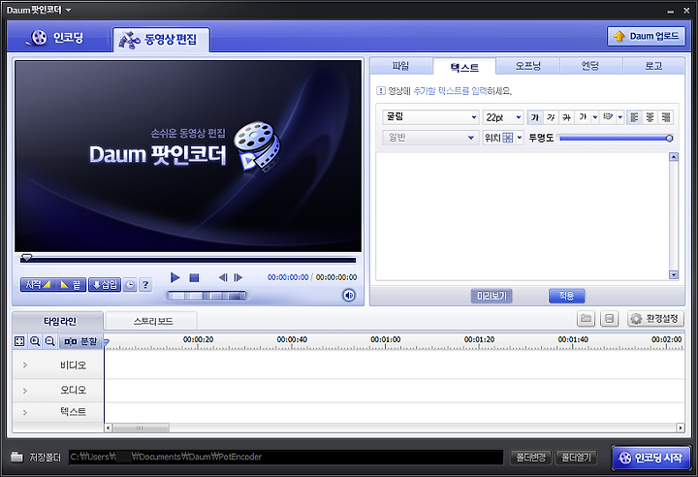
Task: Select the 스토리보드 tab
Action: [153, 321]
